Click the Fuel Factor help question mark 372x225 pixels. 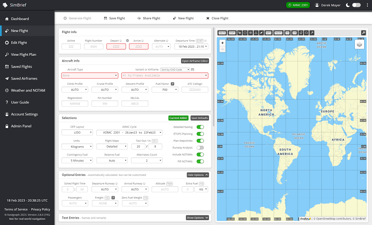click(x=173, y=84)
